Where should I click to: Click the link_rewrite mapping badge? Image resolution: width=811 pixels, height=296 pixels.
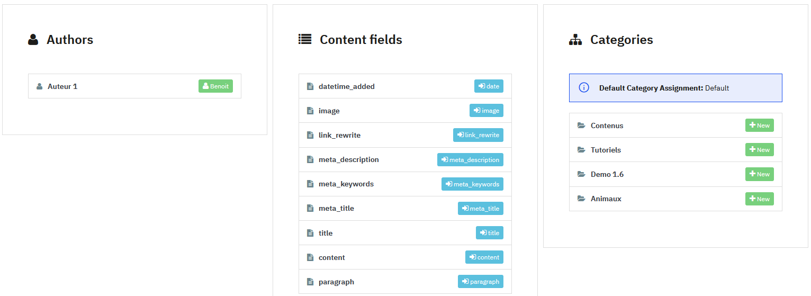(478, 135)
